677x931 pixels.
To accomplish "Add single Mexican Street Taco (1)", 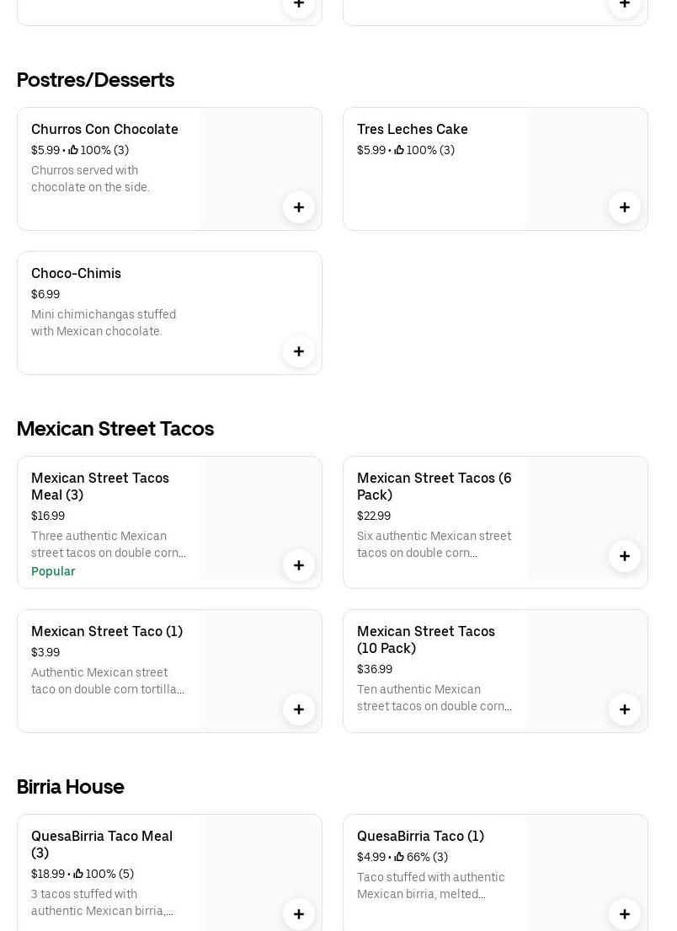I will [x=299, y=709].
